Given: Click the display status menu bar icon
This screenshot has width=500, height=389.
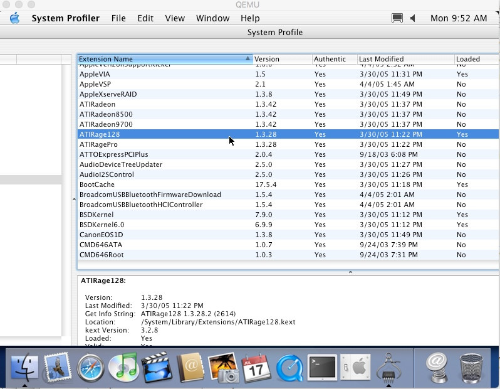Looking at the screenshot, I should tap(397, 18).
